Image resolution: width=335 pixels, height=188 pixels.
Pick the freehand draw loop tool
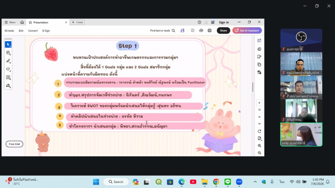(8, 69)
